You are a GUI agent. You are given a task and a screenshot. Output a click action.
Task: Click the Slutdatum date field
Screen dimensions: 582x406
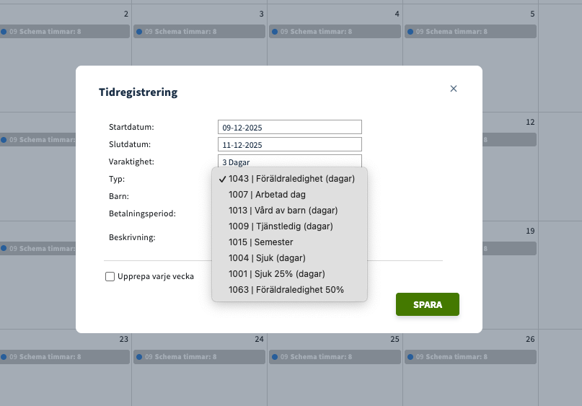pos(289,145)
